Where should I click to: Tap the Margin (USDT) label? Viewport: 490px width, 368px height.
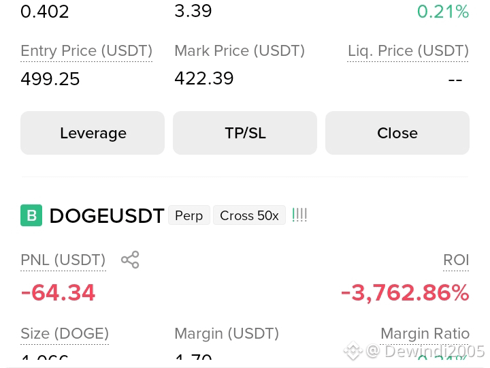pyautogui.click(x=227, y=334)
